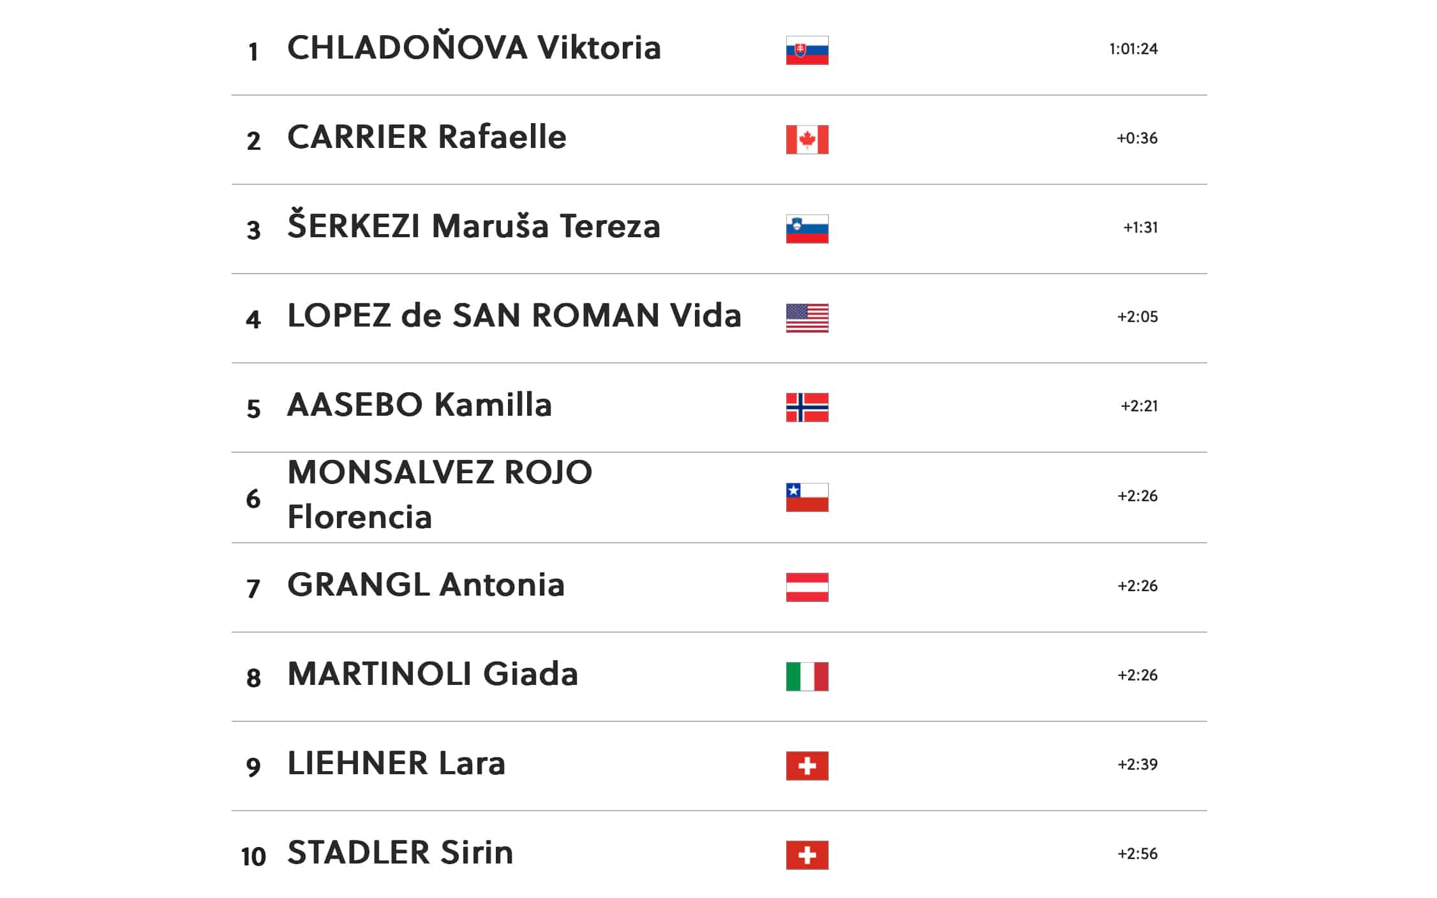
Task: Open rider CHLADOŇOVA Viktoria
Action: [473, 48]
